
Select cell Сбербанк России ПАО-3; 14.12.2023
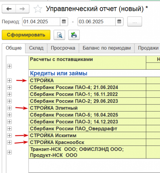click(x=87, y=122)
